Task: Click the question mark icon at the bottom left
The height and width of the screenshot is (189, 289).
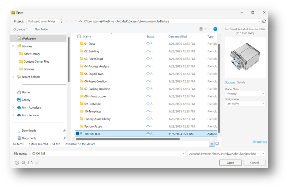Action: click(16, 163)
